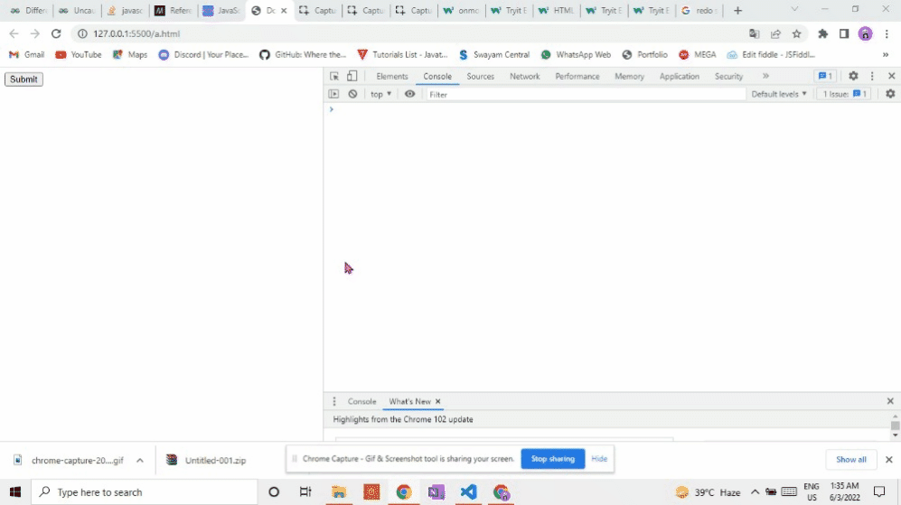Toggle the device toolbar icon
Screen dimensions: 901x505
(x=352, y=77)
